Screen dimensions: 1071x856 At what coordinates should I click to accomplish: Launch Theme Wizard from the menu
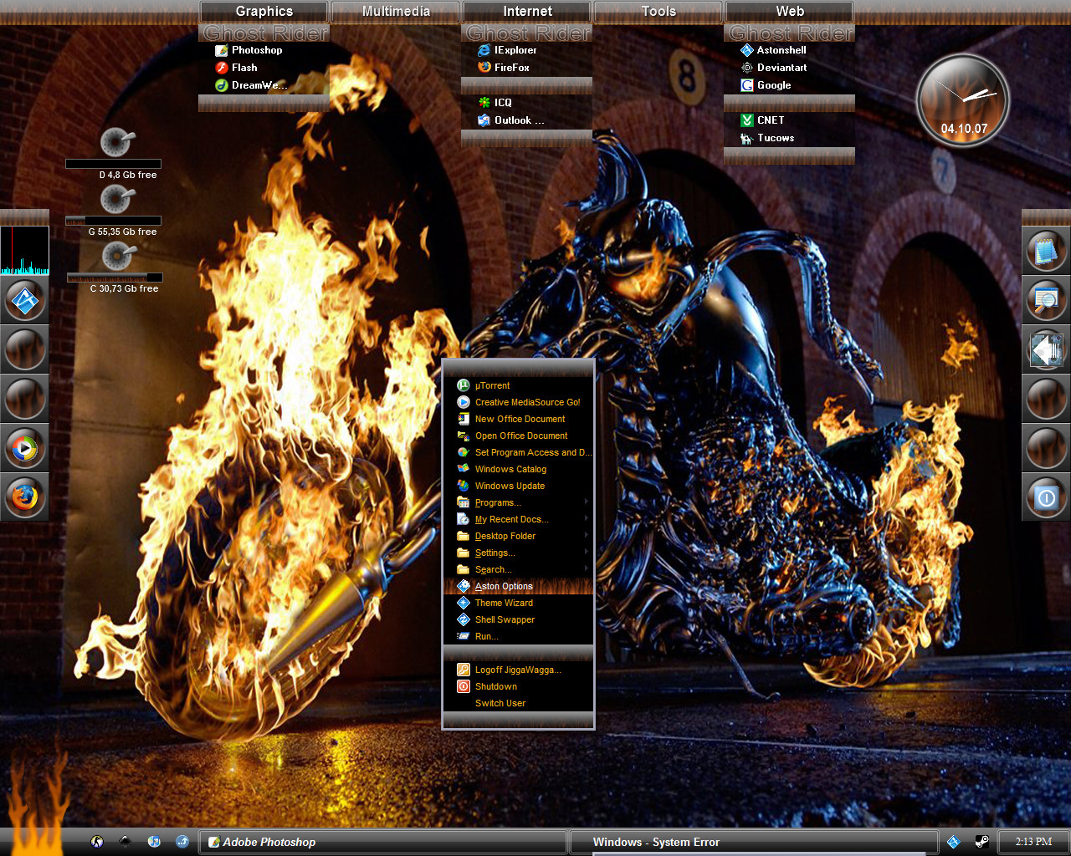518,603
